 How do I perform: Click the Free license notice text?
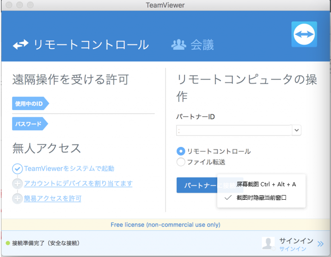pos(165,225)
